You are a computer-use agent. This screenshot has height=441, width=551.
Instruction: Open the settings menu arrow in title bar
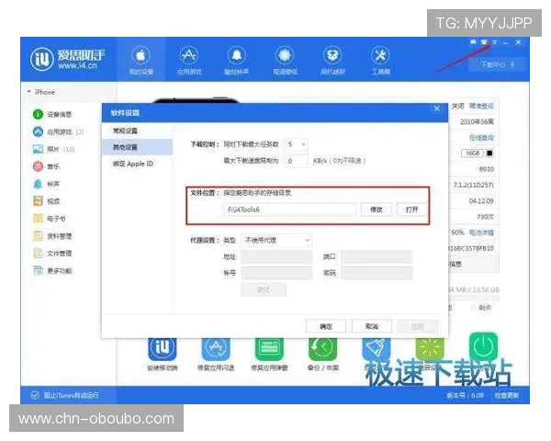pos(495,42)
